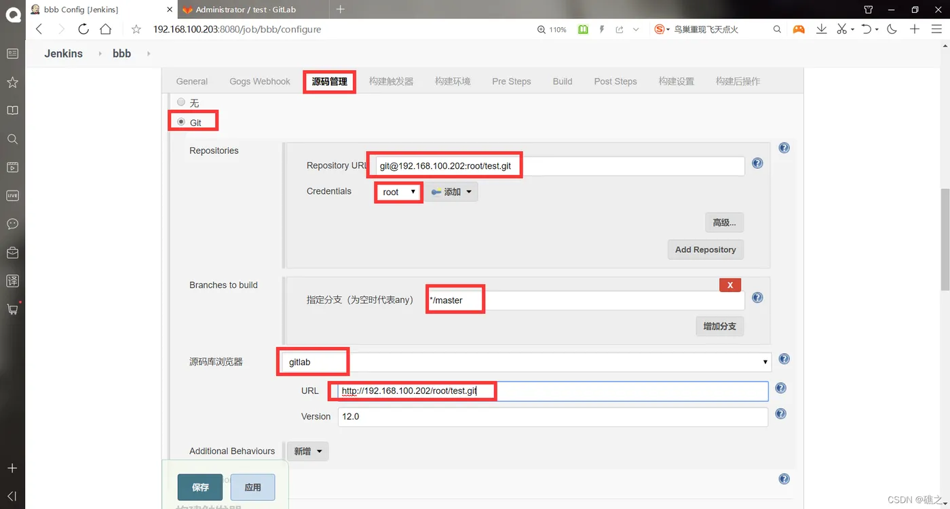The image size is (950, 509).
Task: Expand the 添加 credentials dropdown button
Action: click(452, 192)
